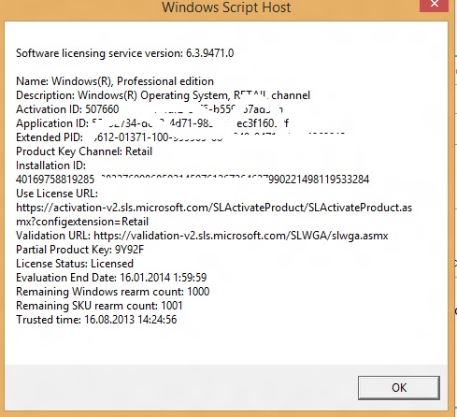
Task: Click the Product Key Channel: Retail line
Action: [x=84, y=151]
